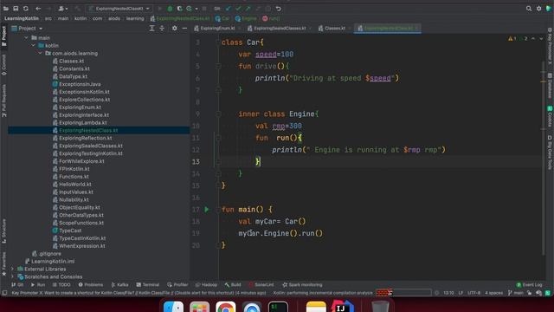Click the compilation analysis progress bar
The height and width of the screenshot is (312, 554).
tap(403, 293)
